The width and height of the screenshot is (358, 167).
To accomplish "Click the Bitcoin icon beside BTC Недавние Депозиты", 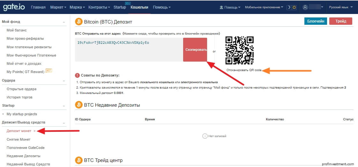I will point(79,105).
